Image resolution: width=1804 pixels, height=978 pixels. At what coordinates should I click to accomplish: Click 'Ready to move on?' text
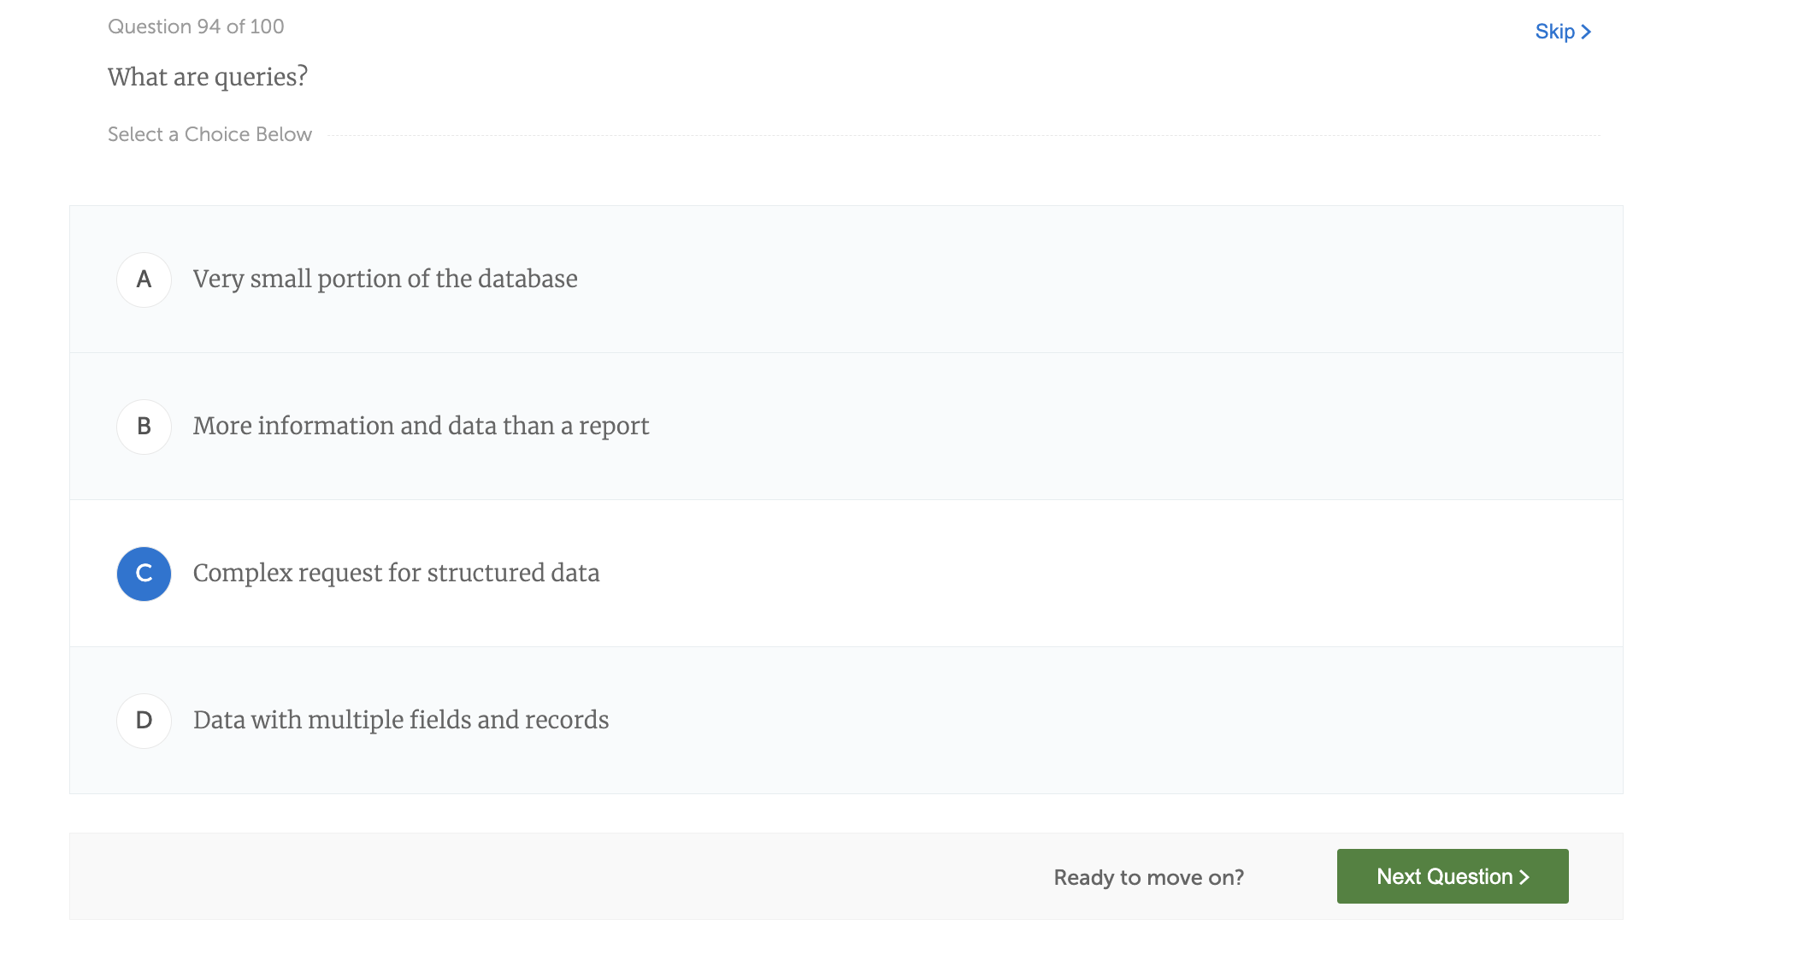click(x=1148, y=878)
